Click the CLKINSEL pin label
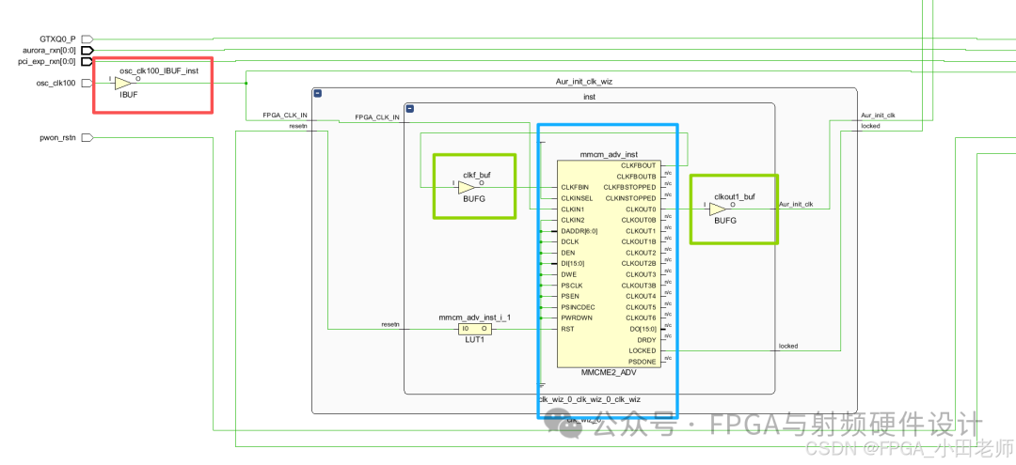This screenshot has height=465, width=1016. pos(576,198)
